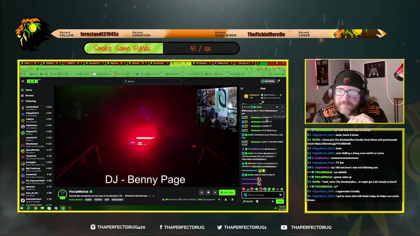Open Windows taskbar search
Image resolution: width=420 pixels, height=236 pixels.
29,208
